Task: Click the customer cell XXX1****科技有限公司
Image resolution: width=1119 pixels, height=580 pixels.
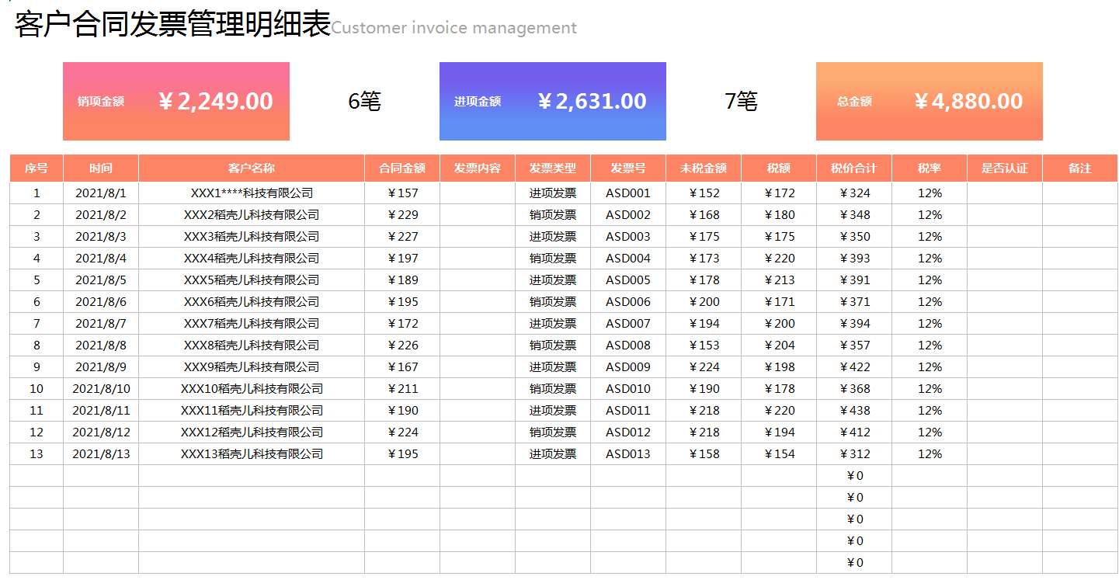Action: click(252, 193)
